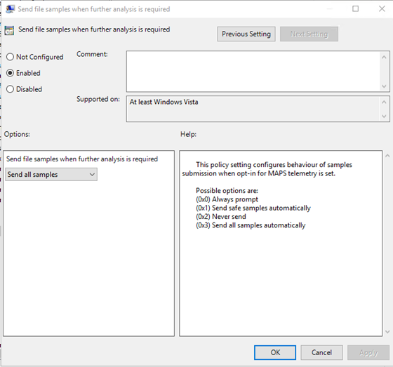Confirm with the OK button
Viewport: 393px width, 367px height.
click(275, 352)
